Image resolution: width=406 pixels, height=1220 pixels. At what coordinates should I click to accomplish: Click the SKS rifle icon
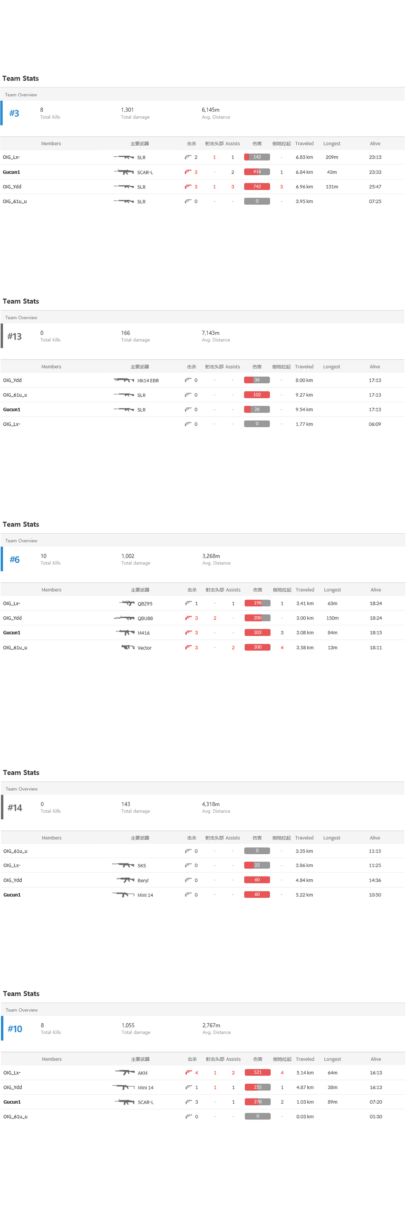[x=123, y=865]
